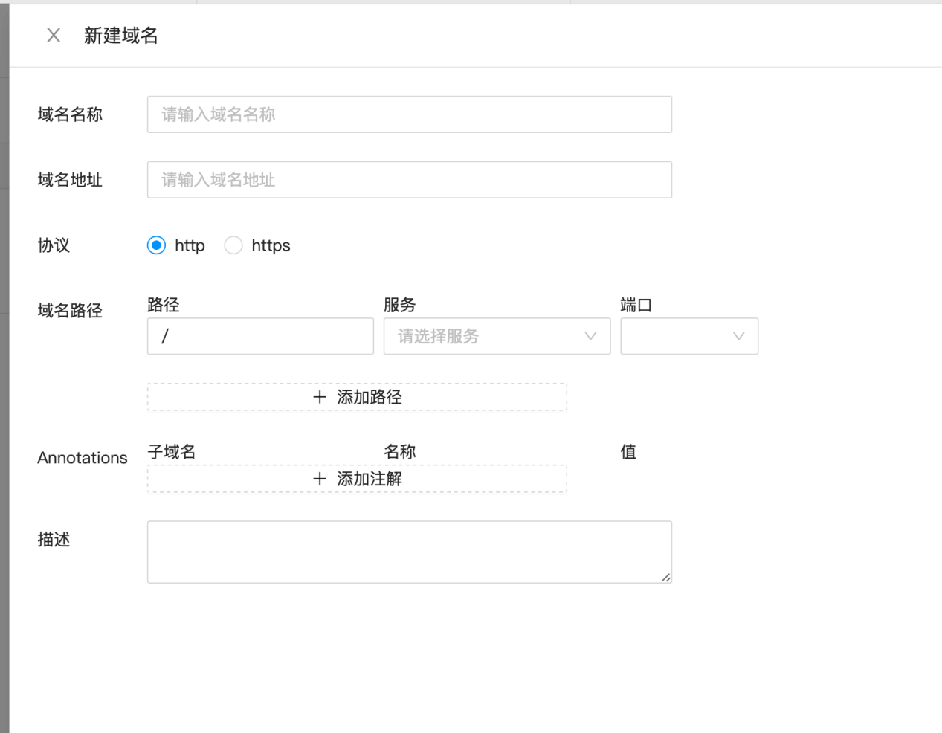Click the dimmed mask left of the drawer
This screenshot has width=942, height=733.
coord(4,372)
